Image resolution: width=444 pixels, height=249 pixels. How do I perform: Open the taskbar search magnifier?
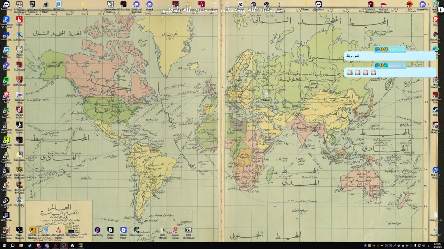12,246
